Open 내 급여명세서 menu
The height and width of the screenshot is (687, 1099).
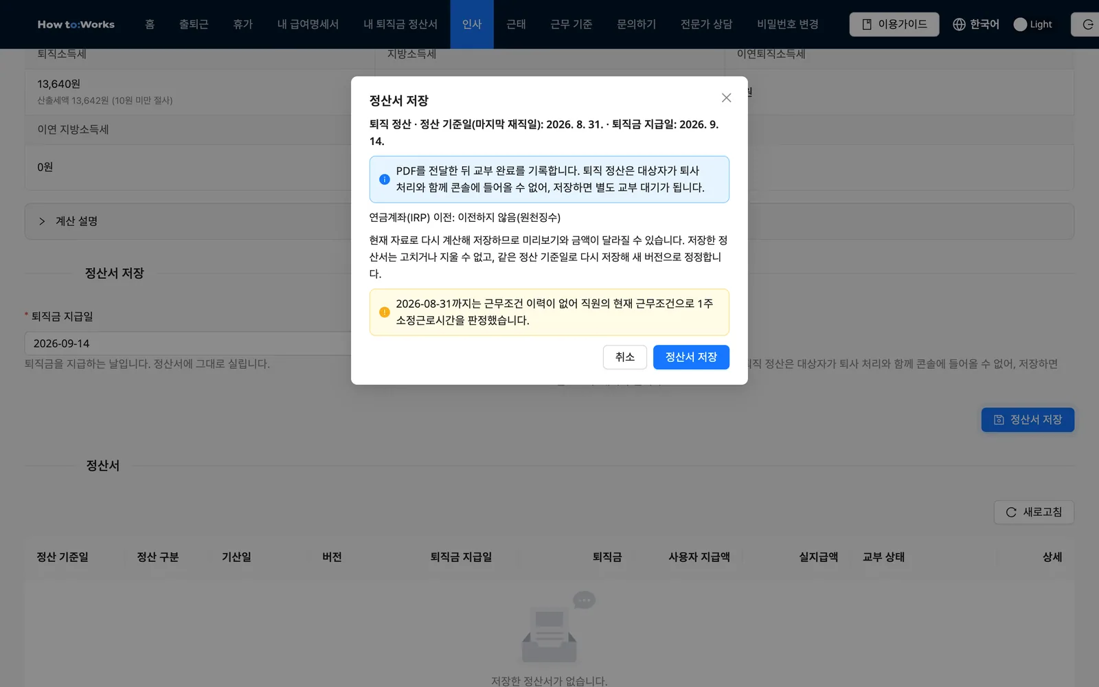click(308, 24)
